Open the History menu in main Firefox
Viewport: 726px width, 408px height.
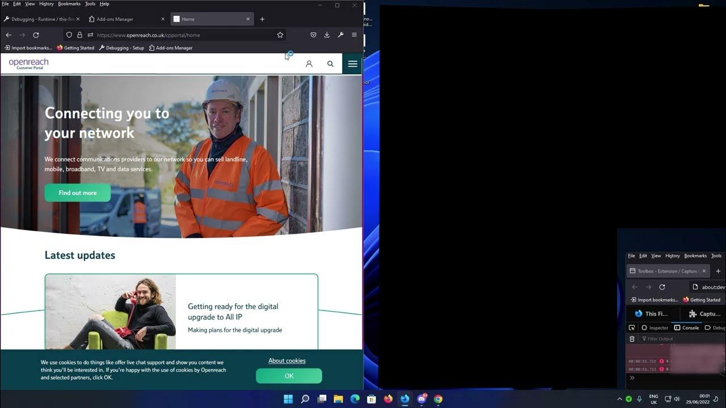(47, 4)
